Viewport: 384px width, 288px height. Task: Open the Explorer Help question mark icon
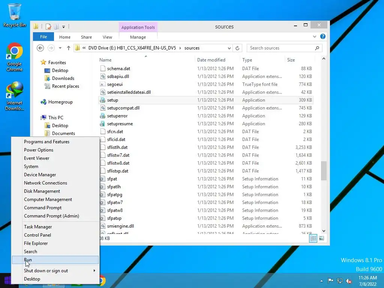pos(323,36)
